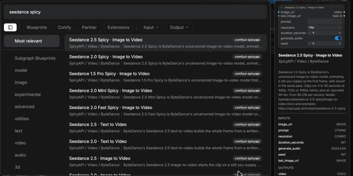Open the utilities category
353x176 pixels.
click(x=32, y=119)
